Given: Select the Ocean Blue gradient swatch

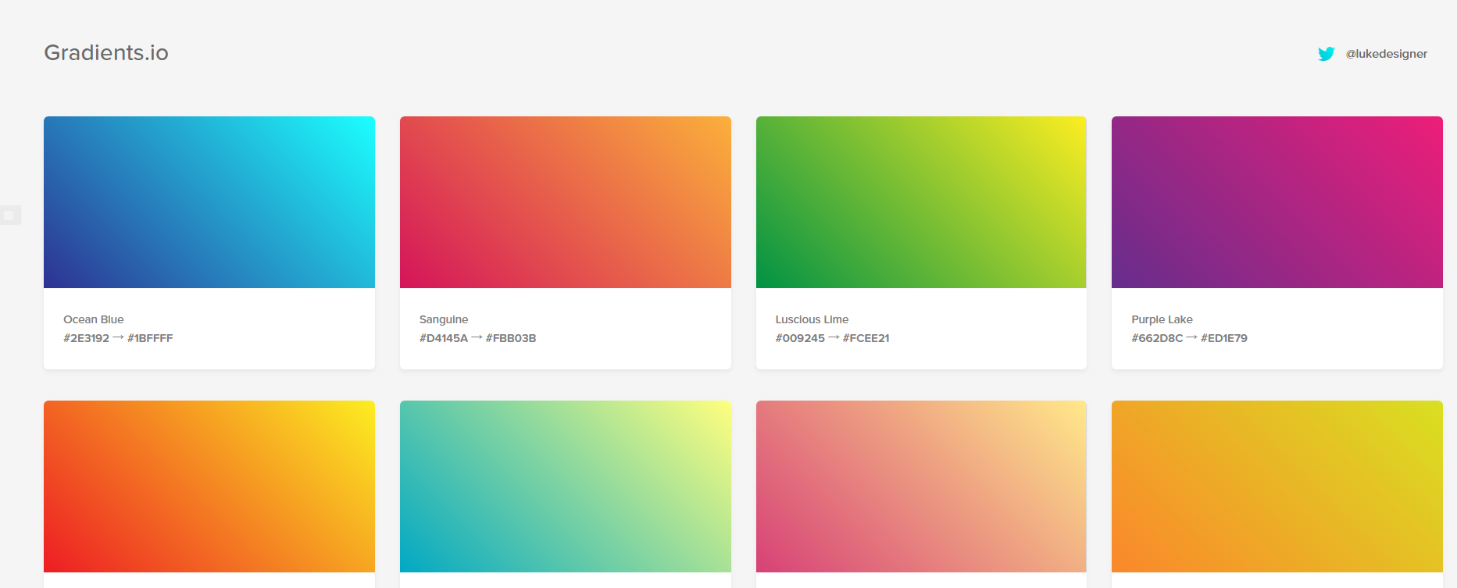Looking at the screenshot, I should [209, 202].
